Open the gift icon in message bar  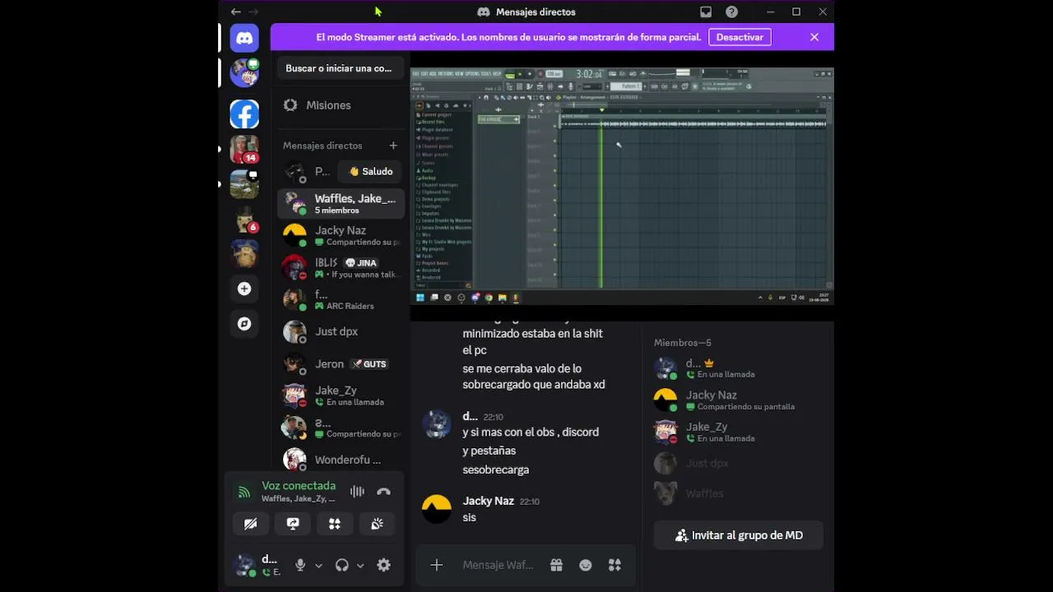pyautogui.click(x=557, y=565)
